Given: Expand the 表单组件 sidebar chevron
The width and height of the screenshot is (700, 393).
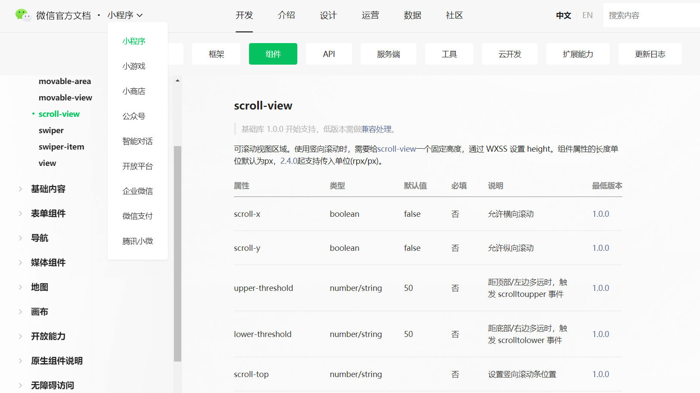Looking at the screenshot, I should (x=20, y=213).
